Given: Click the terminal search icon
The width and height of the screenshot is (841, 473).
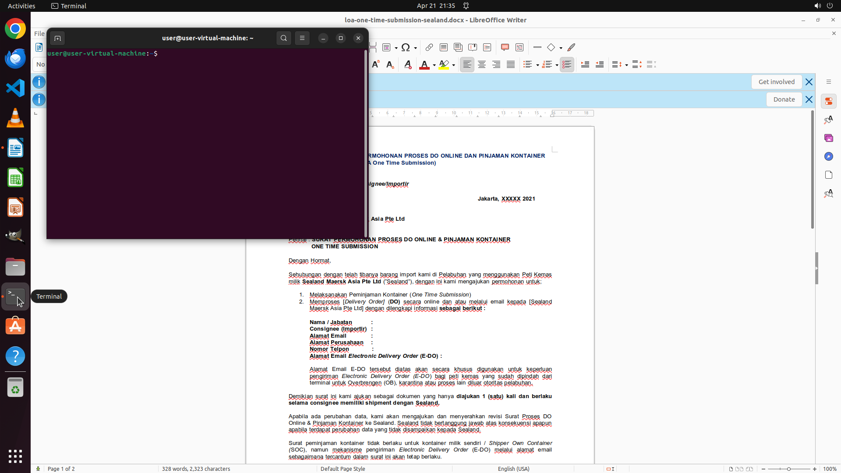Looking at the screenshot, I should point(284,38).
